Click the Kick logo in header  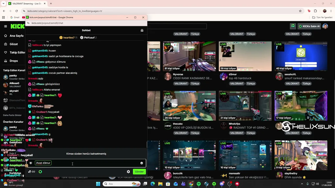pyautogui.click(x=18, y=26)
